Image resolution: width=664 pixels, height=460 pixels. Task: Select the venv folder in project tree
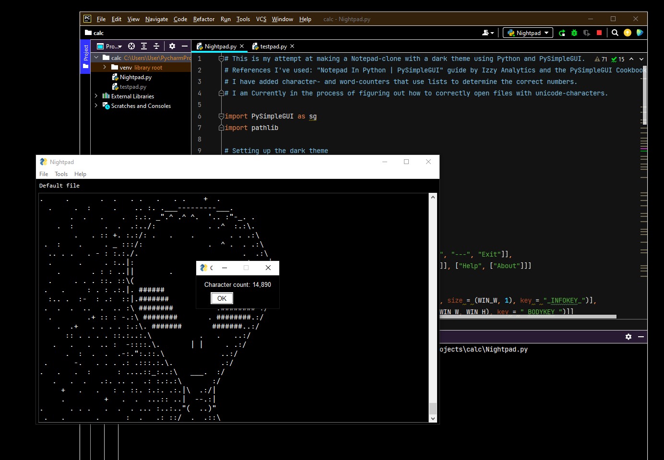pyautogui.click(x=126, y=68)
